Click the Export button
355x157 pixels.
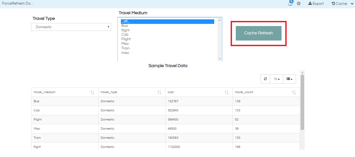pyautogui.click(x=316, y=4)
